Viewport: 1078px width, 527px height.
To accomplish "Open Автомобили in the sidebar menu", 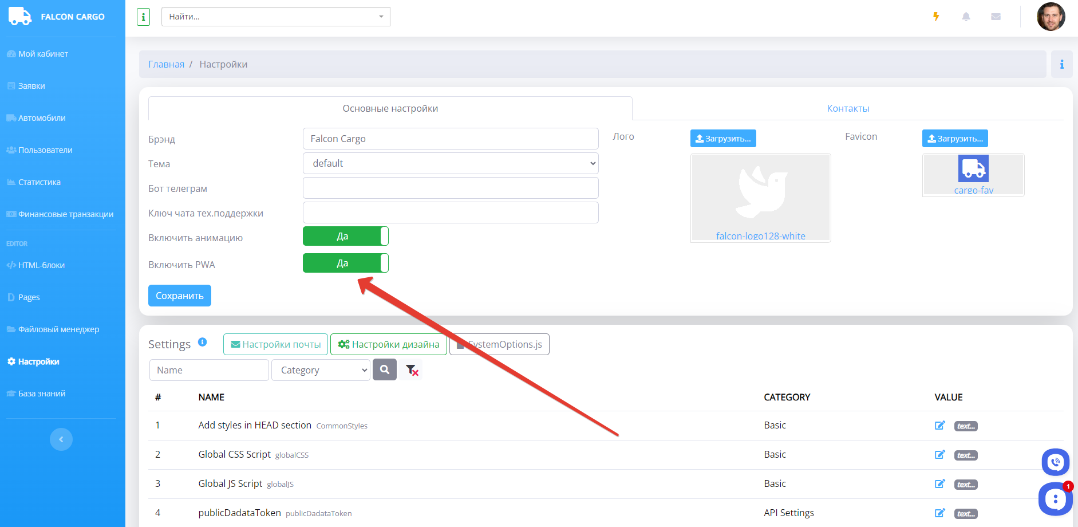I will [42, 118].
